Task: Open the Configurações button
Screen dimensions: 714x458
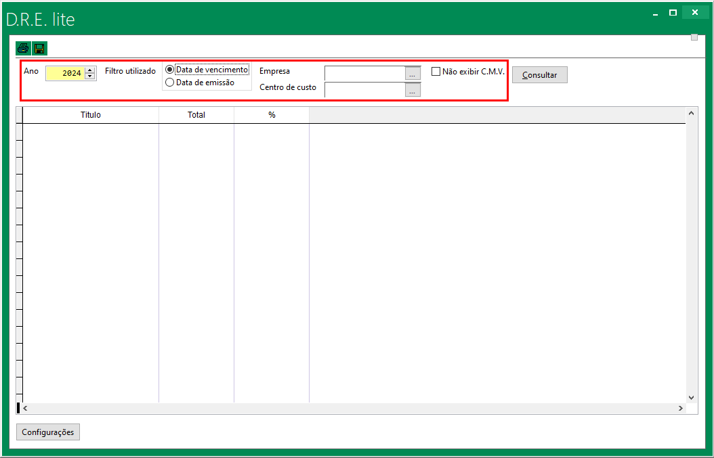Action: [x=48, y=432]
